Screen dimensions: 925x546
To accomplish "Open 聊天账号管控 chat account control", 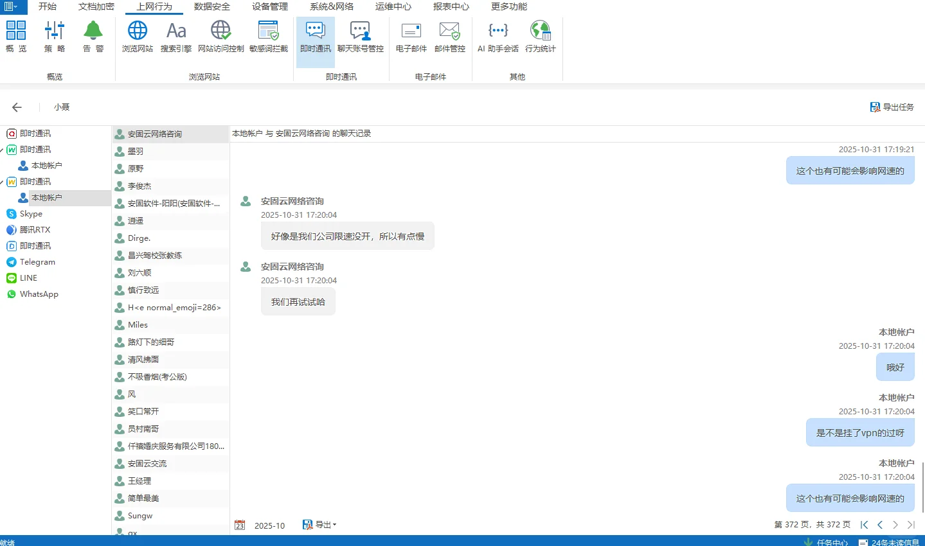I will pyautogui.click(x=361, y=37).
